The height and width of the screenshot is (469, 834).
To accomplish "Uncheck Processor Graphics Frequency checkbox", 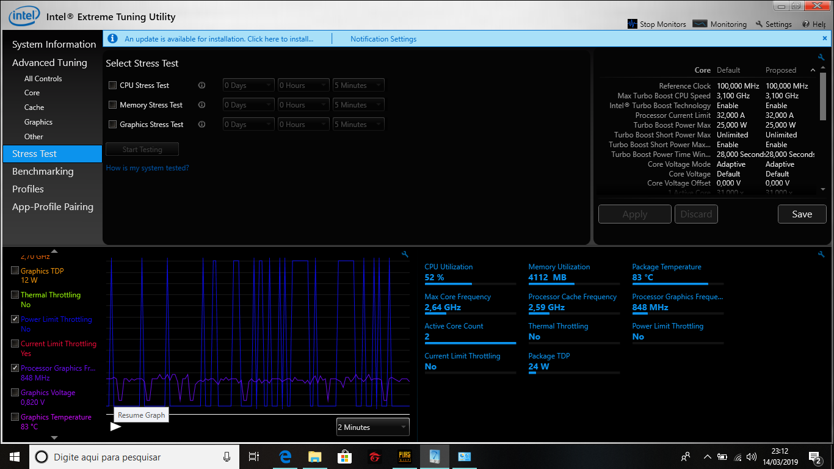I will pyautogui.click(x=15, y=368).
